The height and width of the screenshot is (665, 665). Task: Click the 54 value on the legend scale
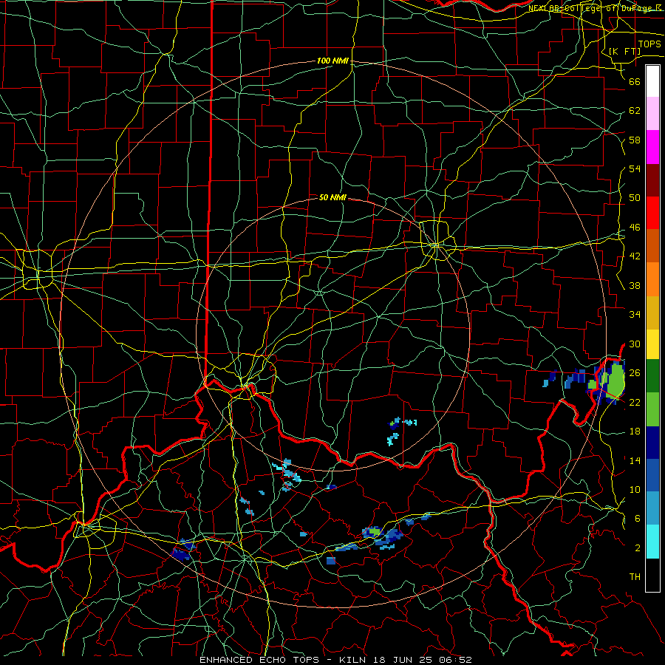[635, 168]
